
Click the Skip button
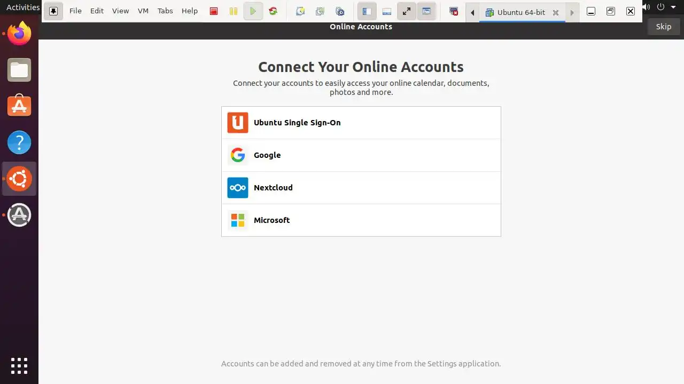(664, 27)
